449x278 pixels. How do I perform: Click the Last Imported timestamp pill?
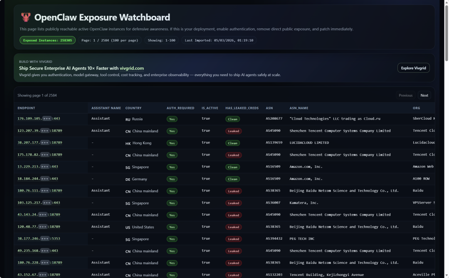pyautogui.click(x=219, y=40)
